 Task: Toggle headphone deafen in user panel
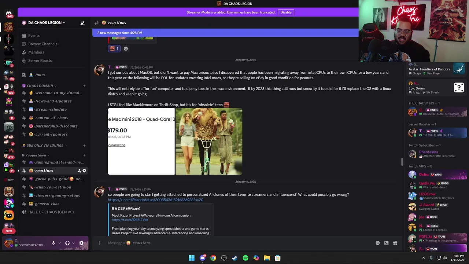67,243
